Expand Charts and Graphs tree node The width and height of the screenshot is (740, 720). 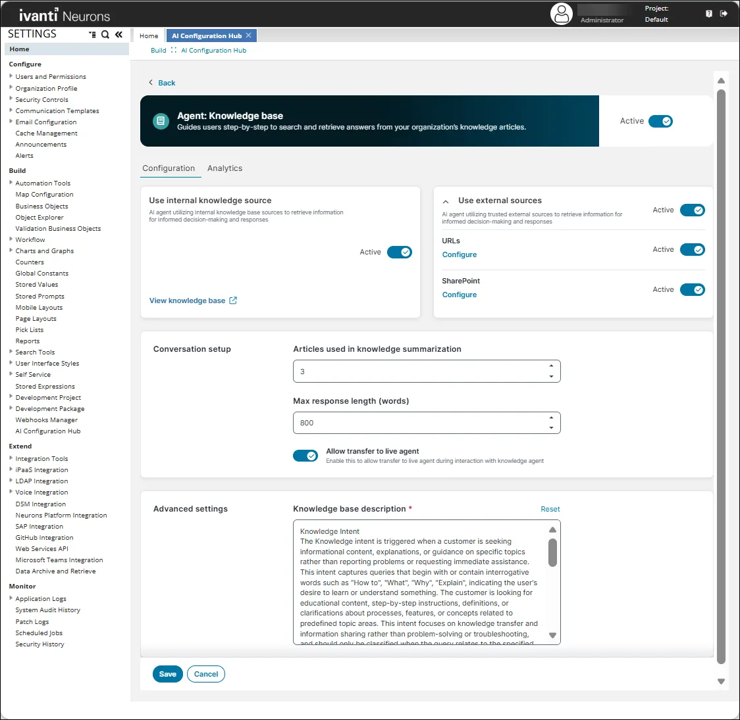point(11,251)
